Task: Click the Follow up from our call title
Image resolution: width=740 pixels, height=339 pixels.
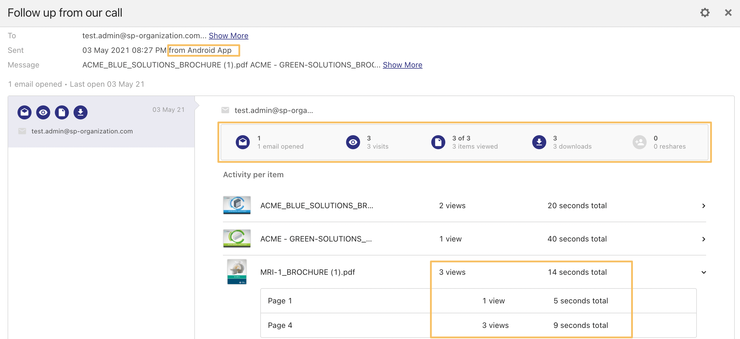Action: coord(65,13)
